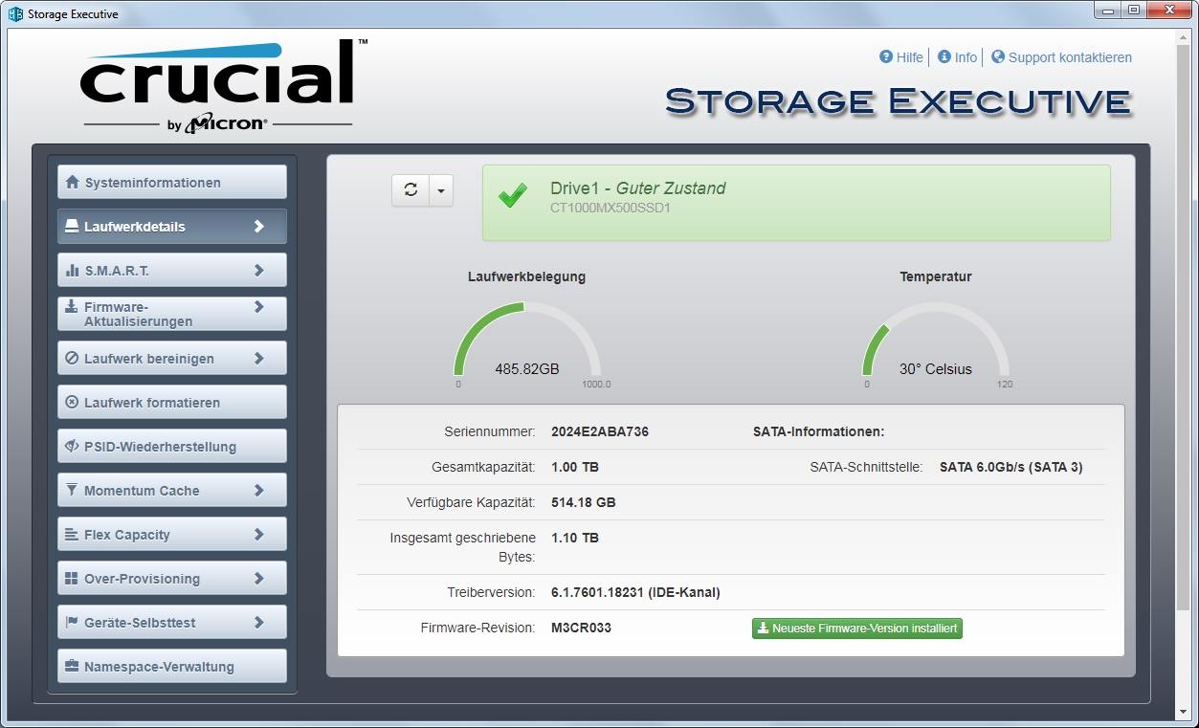Click the flag icon beside Geräte-Selbsttest
Viewport: 1199px width, 728px height.
(72, 623)
